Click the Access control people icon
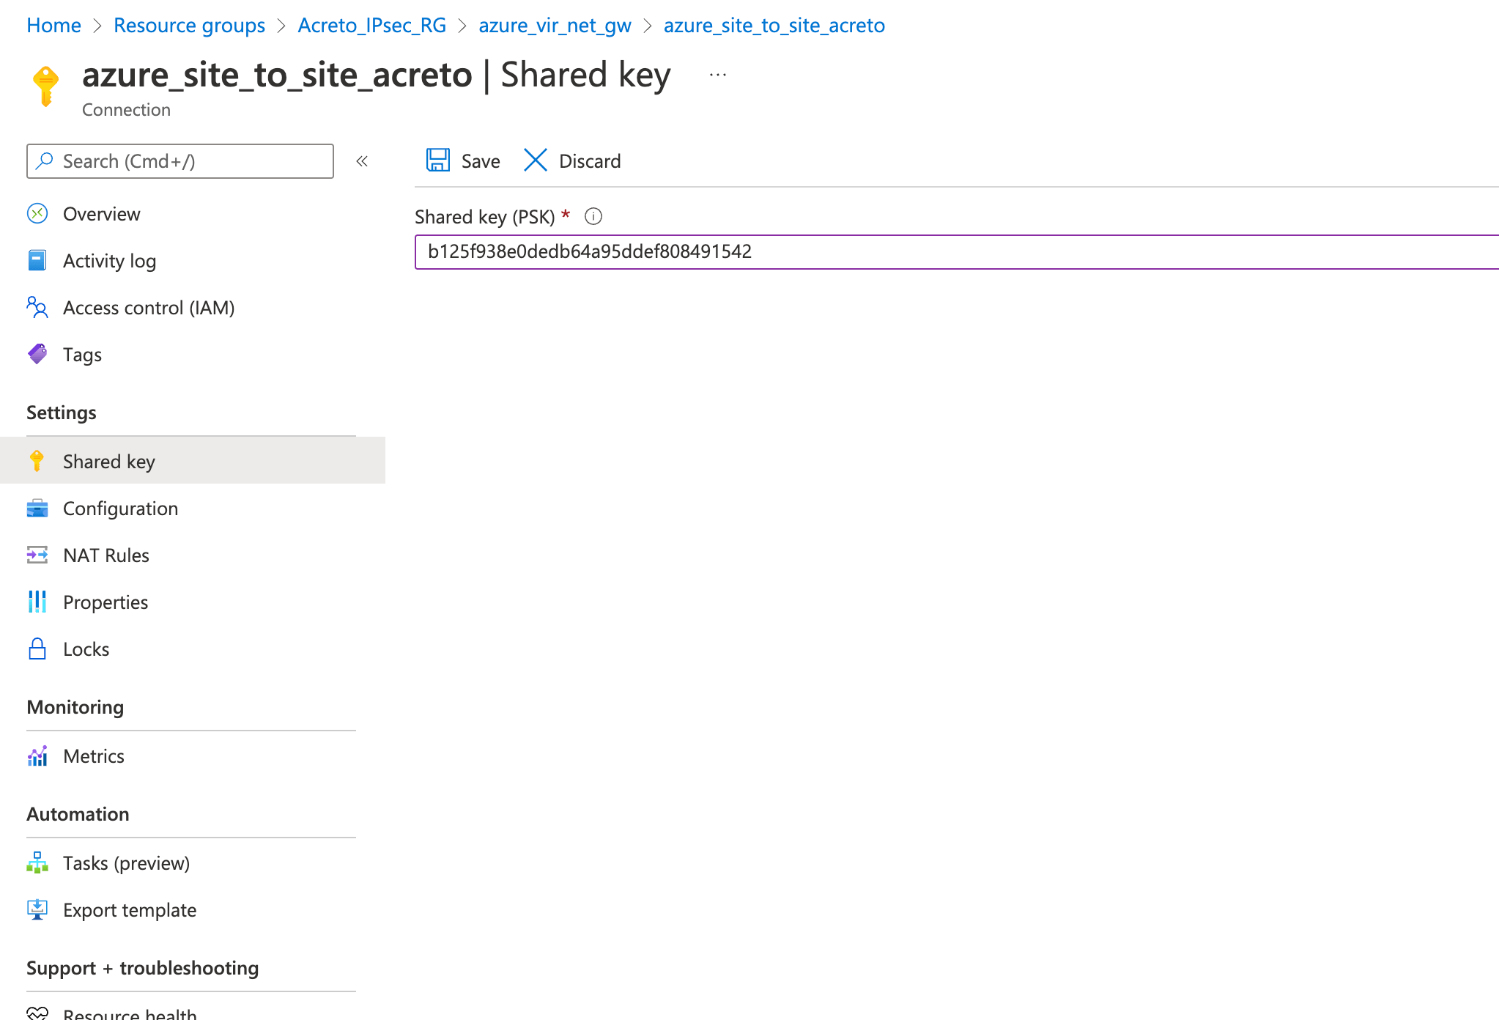Viewport: 1499px width, 1020px height. (37, 308)
